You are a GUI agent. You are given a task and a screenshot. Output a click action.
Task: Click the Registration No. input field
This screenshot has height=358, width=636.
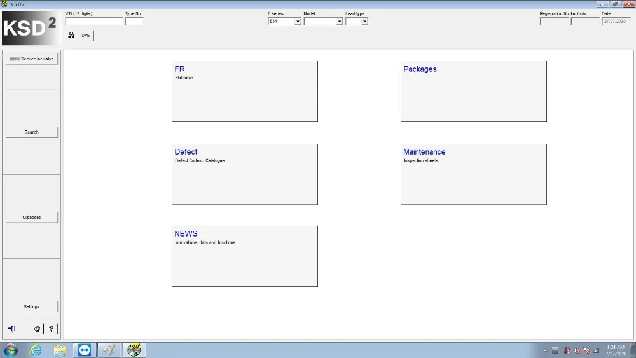tap(554, 22)
